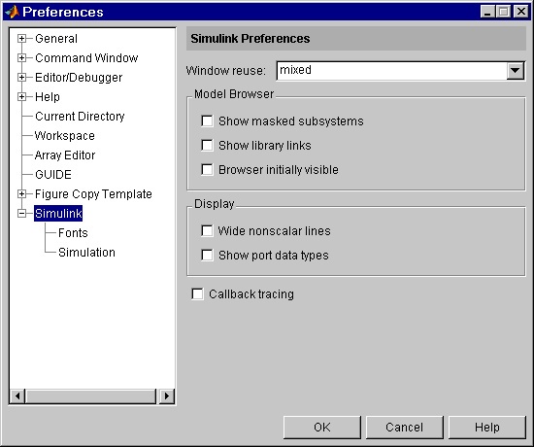Click the MATLAB logo icon in title bar
The image size is (534, 447).
(x=13, y=12)
